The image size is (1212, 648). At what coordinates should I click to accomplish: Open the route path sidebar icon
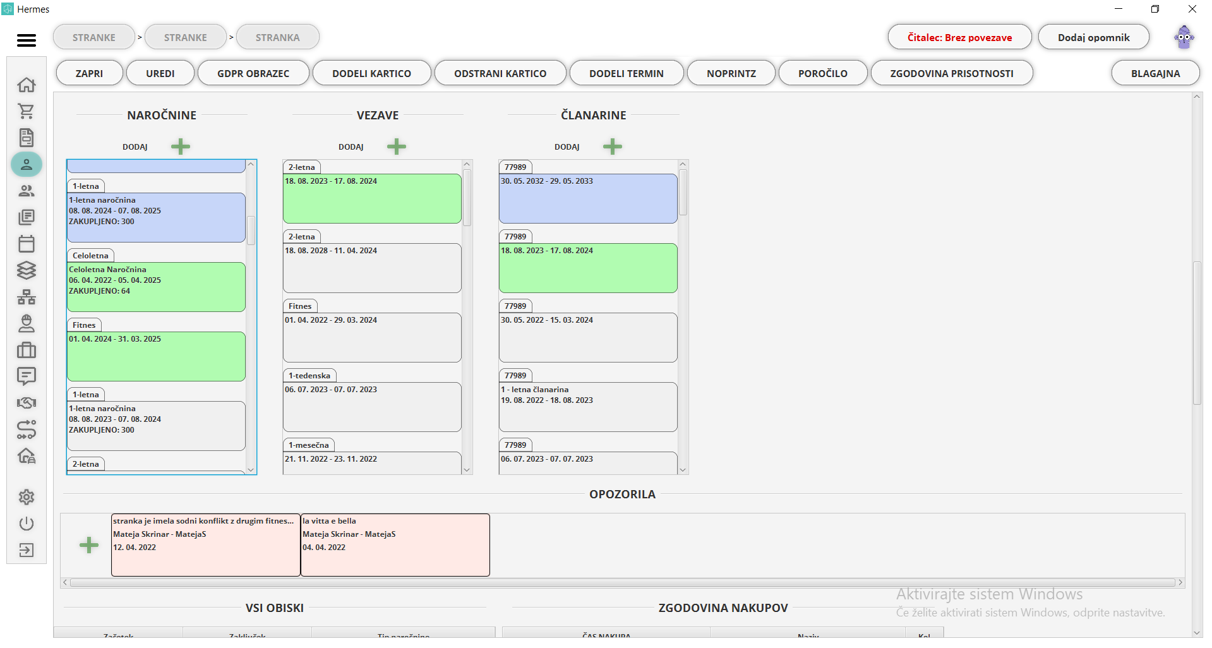27,429
